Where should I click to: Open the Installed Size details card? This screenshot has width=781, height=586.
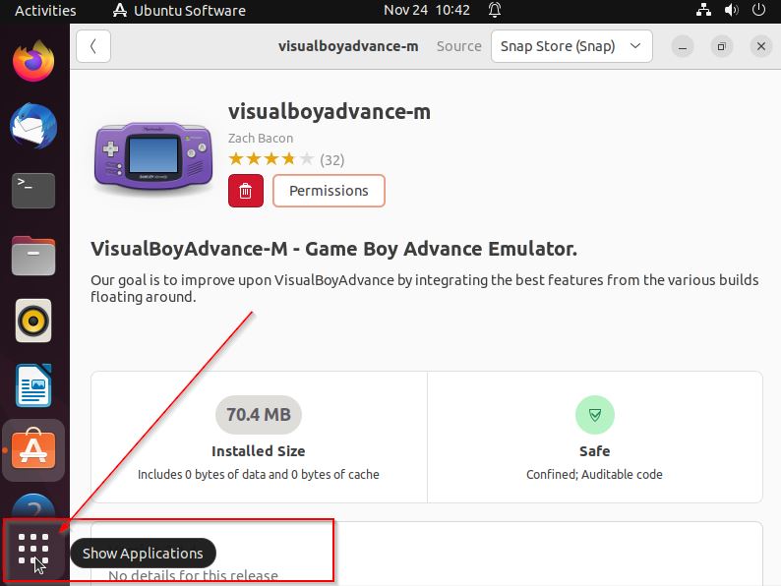[x=259, y=437]
